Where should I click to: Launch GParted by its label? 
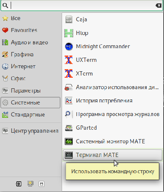(x=86, y=128)
